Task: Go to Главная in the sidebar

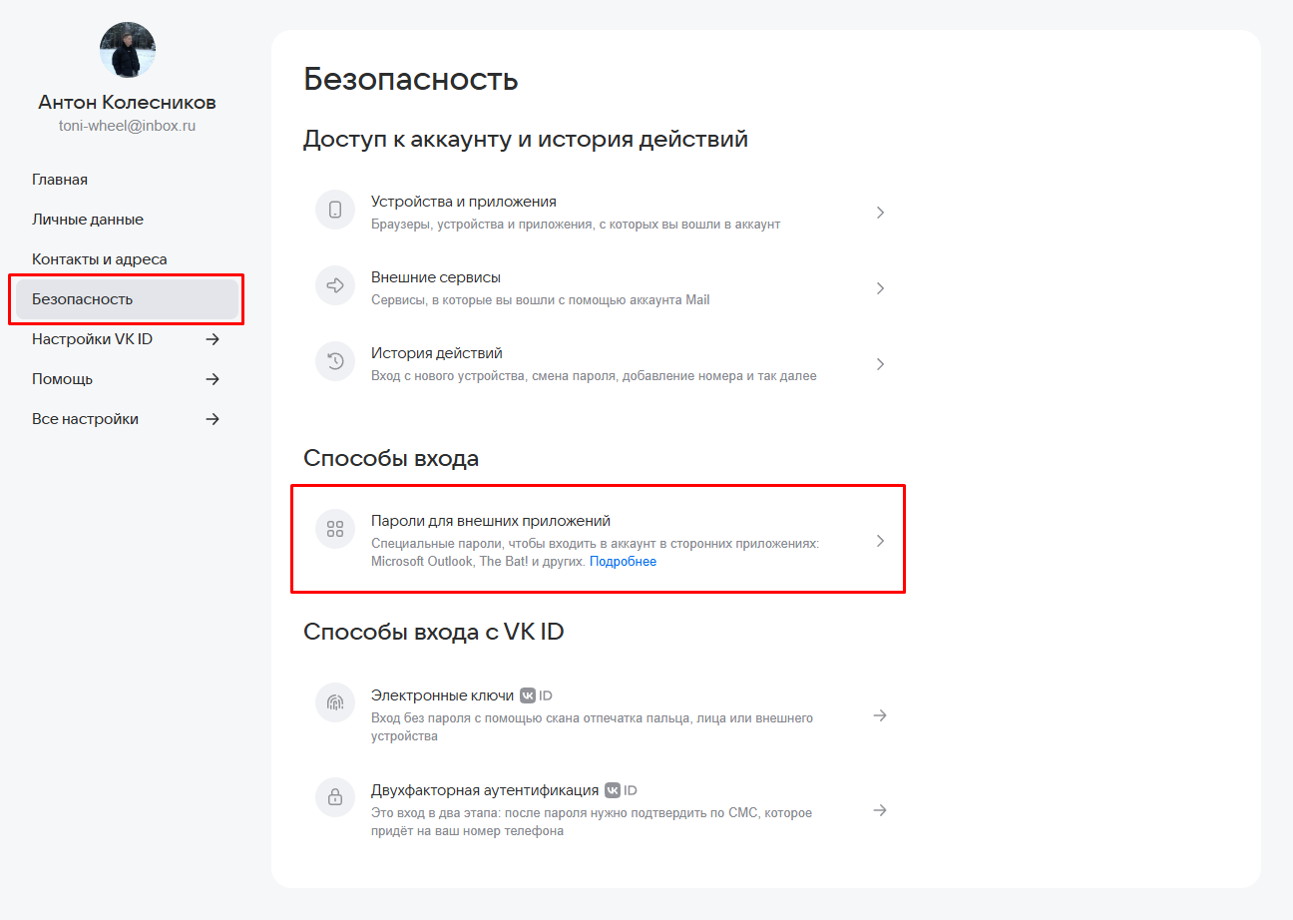Action: [x=60, y=180]
